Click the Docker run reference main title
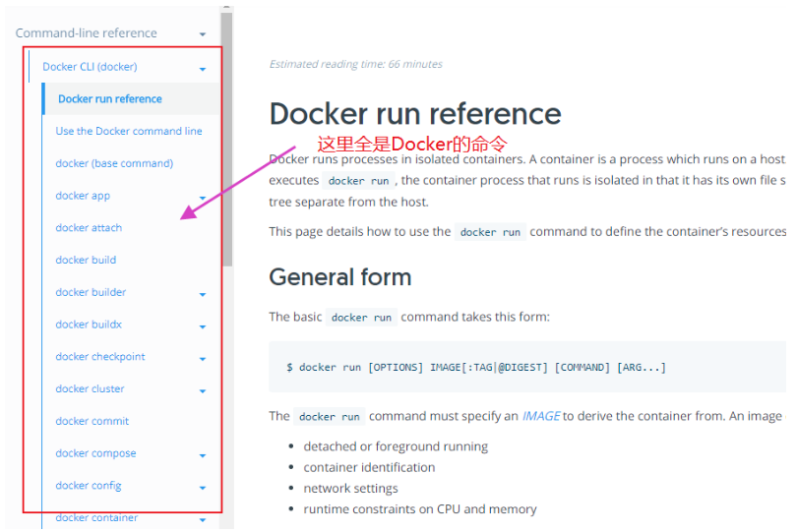 pyautogui.click(x=415, y=113)
